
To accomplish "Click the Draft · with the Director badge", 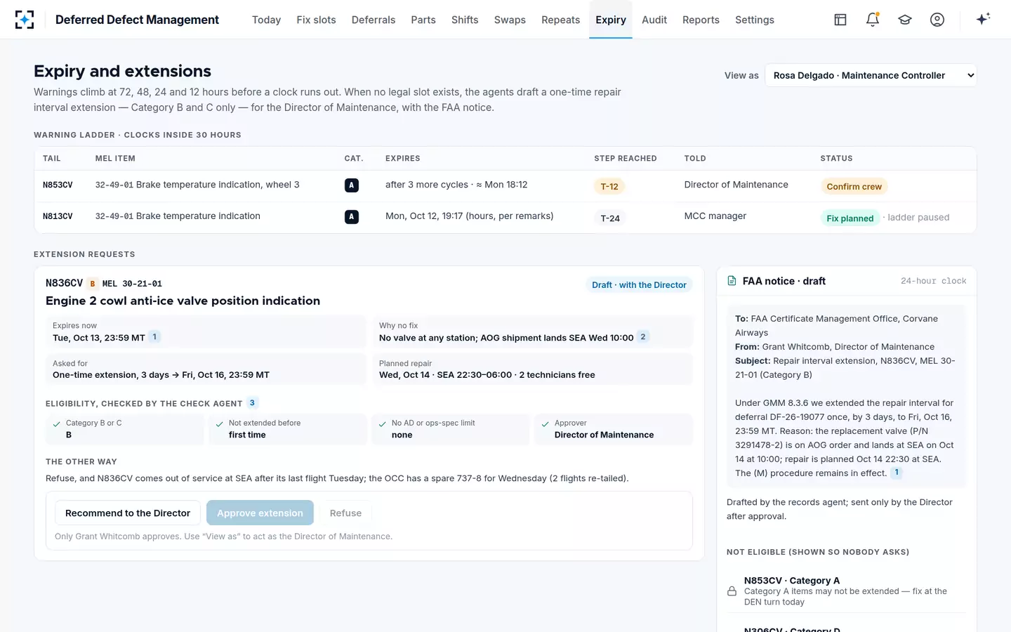I will coord(639,284).
